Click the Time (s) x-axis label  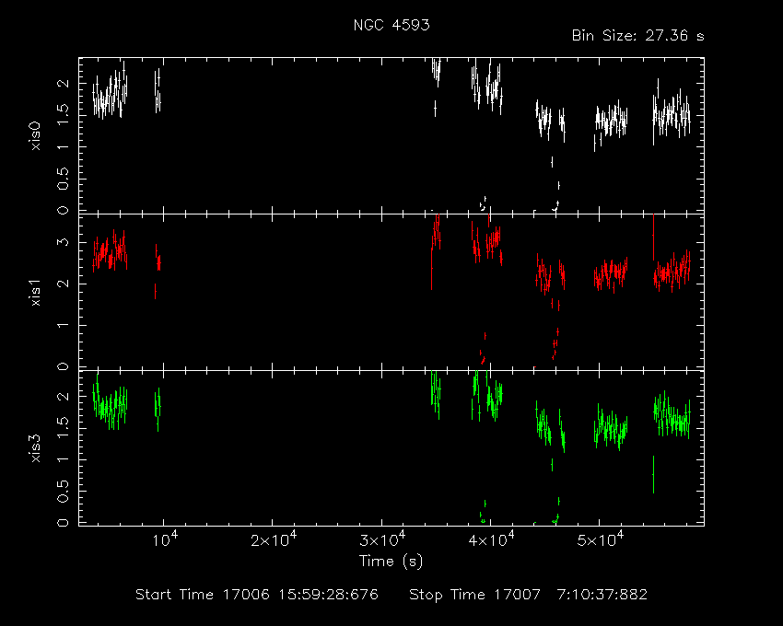pos(391,562)
